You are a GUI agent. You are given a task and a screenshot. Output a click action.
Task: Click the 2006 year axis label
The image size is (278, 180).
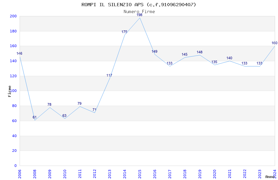pos(20,174)
